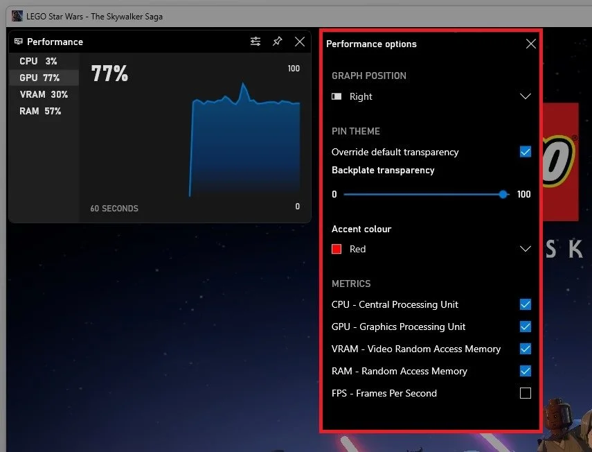Click the GPU usage graph area
The width and height of the screenshot is (592, 452).
[245, 140]
